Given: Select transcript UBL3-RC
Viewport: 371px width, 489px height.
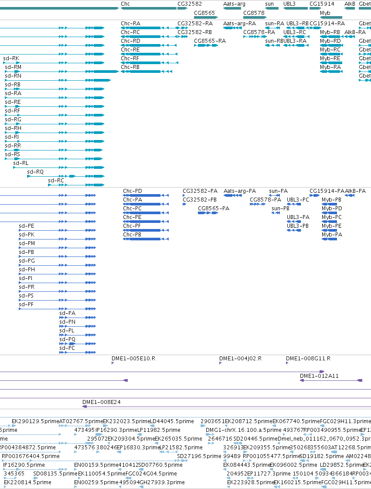Looking at the screenshot, I should click(x=295, y=32).
